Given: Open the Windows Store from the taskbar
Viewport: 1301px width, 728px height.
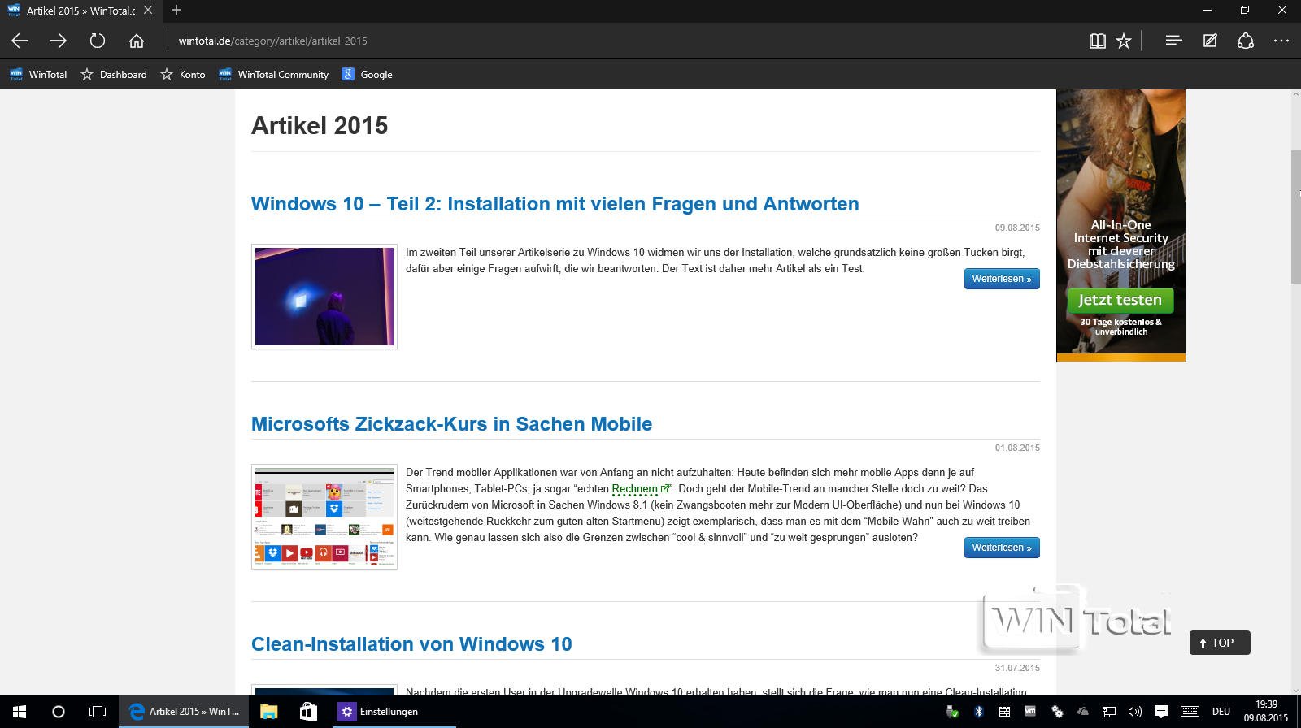Looking at the screenshot, I should (308, 712).
